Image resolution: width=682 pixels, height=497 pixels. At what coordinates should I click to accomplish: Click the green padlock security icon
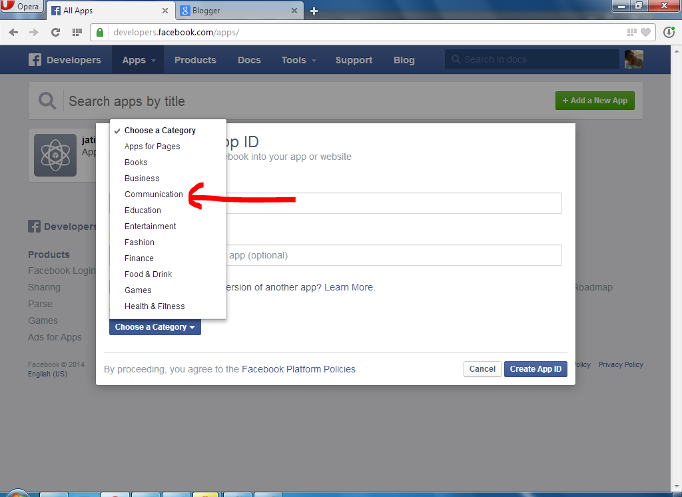pyautogui.click(x=100, y=32)
